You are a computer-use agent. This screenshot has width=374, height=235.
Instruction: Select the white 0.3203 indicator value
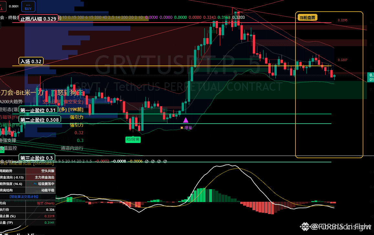click(239, 17)
